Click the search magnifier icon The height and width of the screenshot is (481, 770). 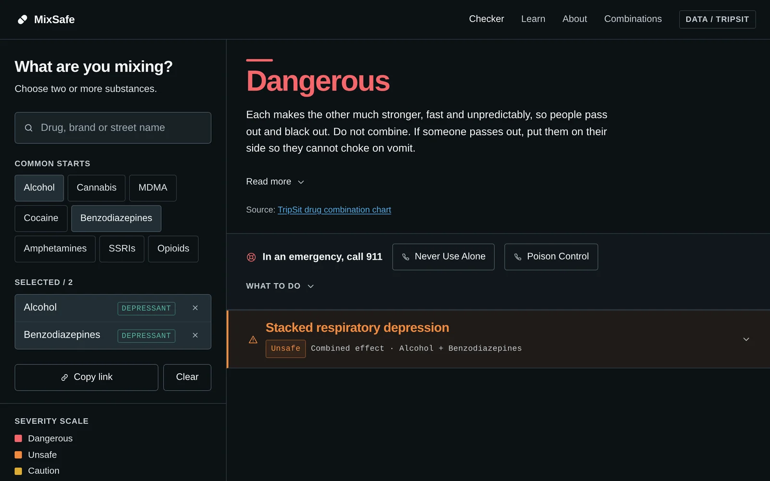(29, 128)
